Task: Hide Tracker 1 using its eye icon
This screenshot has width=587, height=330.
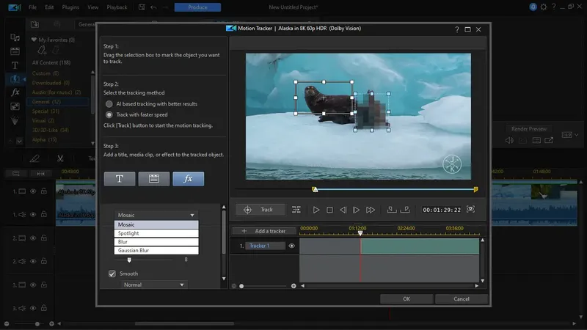Action: (291, 246)
